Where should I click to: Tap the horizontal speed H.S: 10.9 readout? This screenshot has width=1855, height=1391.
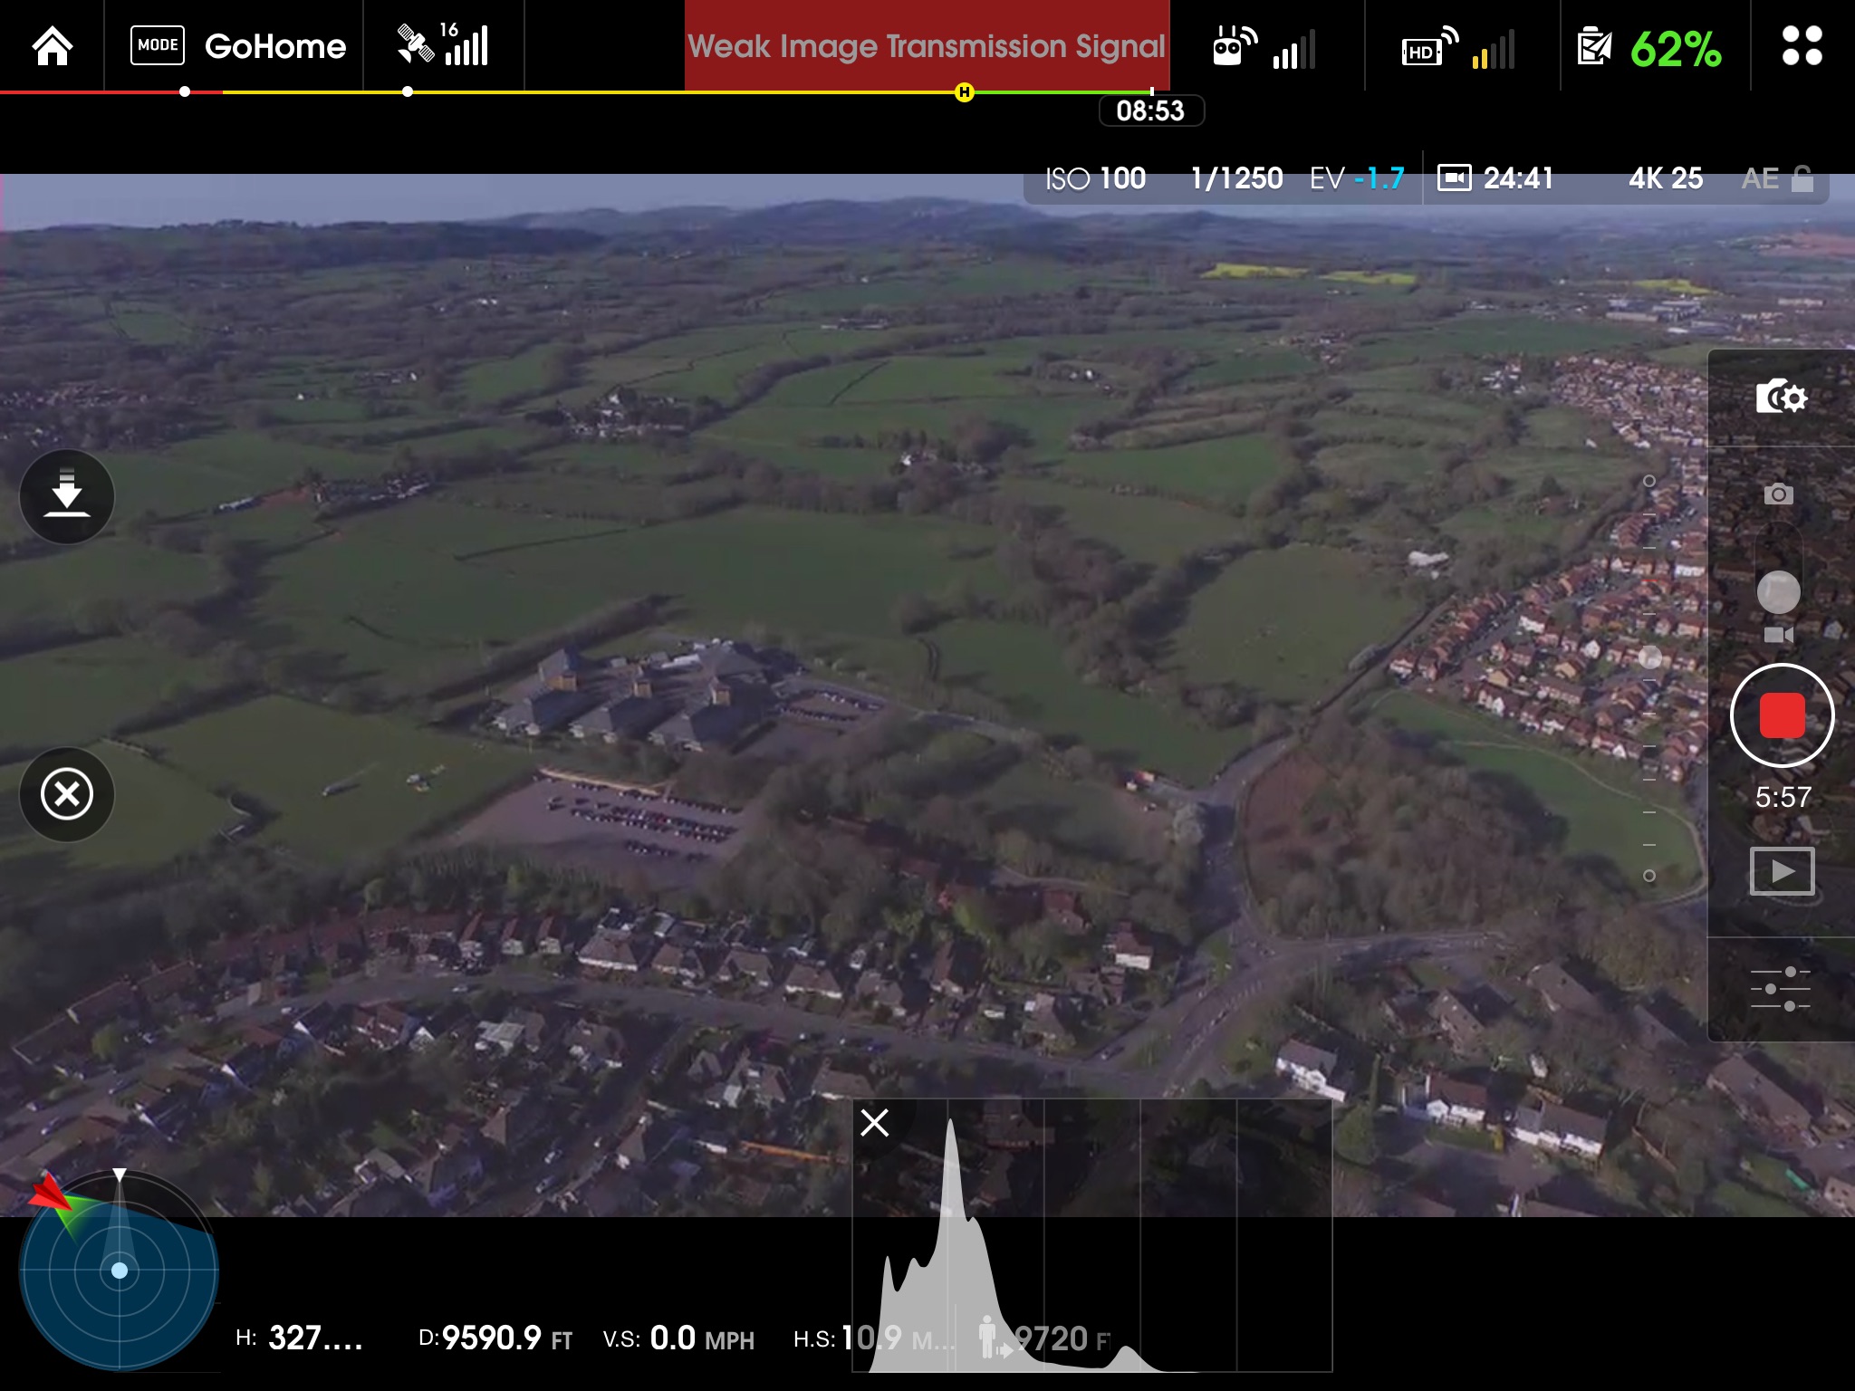pyautogui.click(x=872, y=1338)
